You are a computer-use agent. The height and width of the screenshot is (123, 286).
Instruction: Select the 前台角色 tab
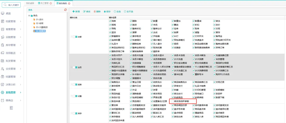point(63,3)
